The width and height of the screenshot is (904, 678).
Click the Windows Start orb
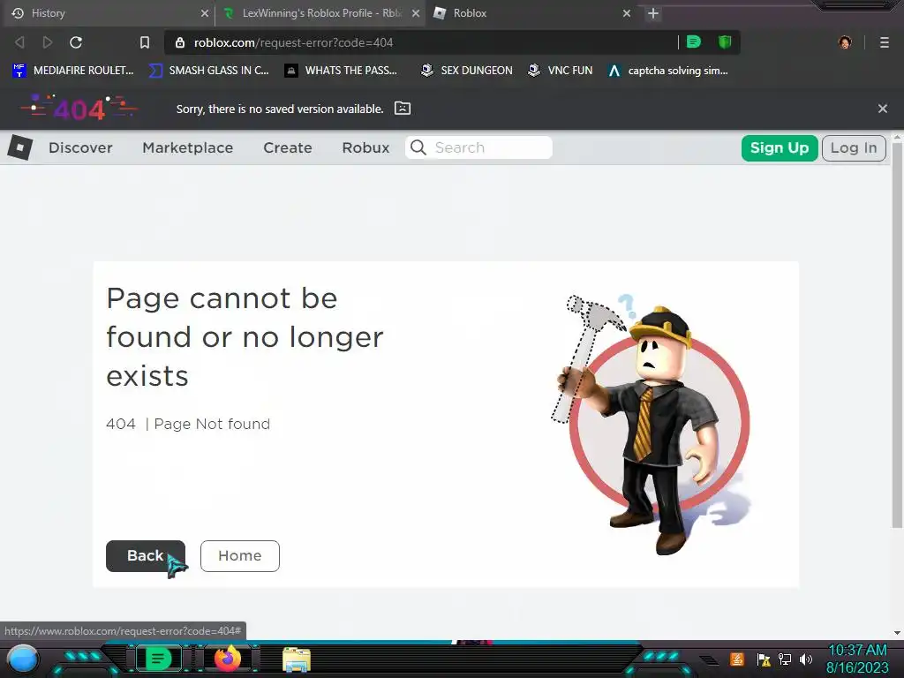pyautogui.click(x=22, y=659)
